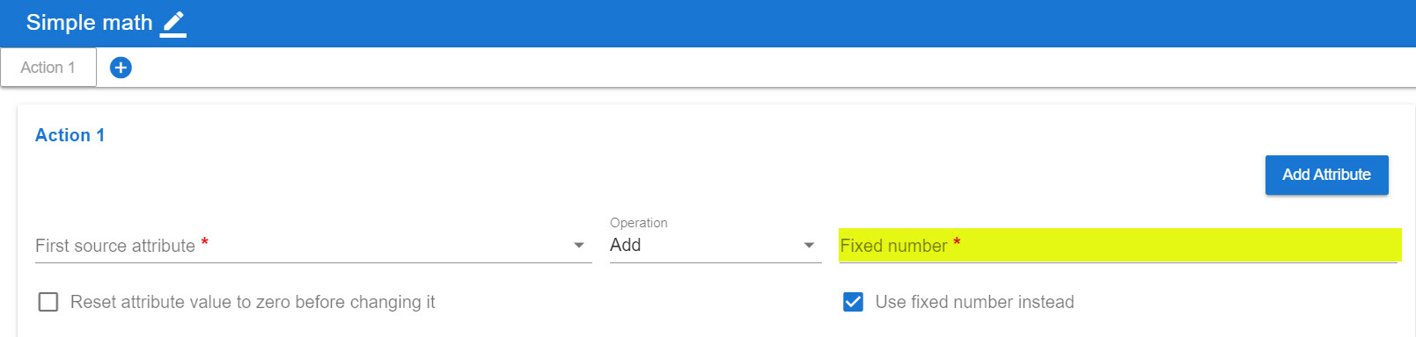Open the Operation dropdown arrow

click(x=809, y=246)
